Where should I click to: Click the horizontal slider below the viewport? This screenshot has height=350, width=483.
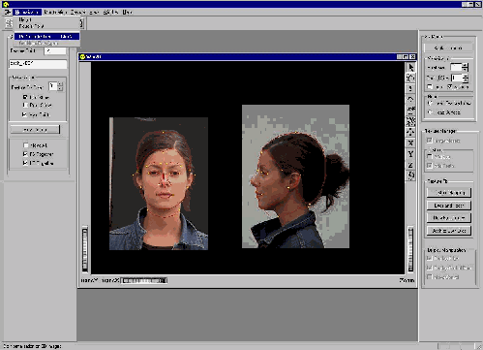click(x=144, y=280)
